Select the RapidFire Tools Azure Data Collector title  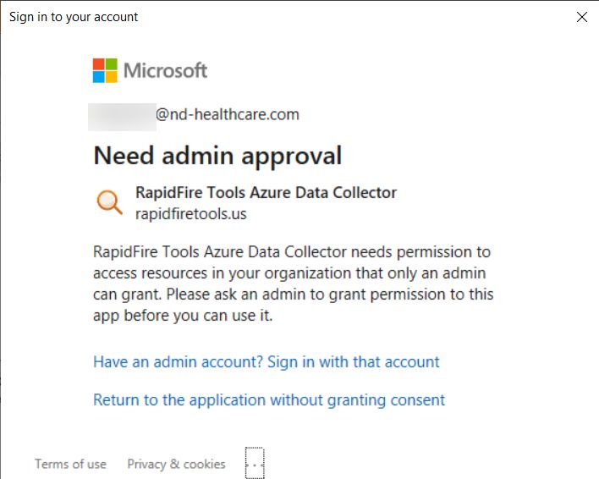pyautogui.click(x=266, y=192)
